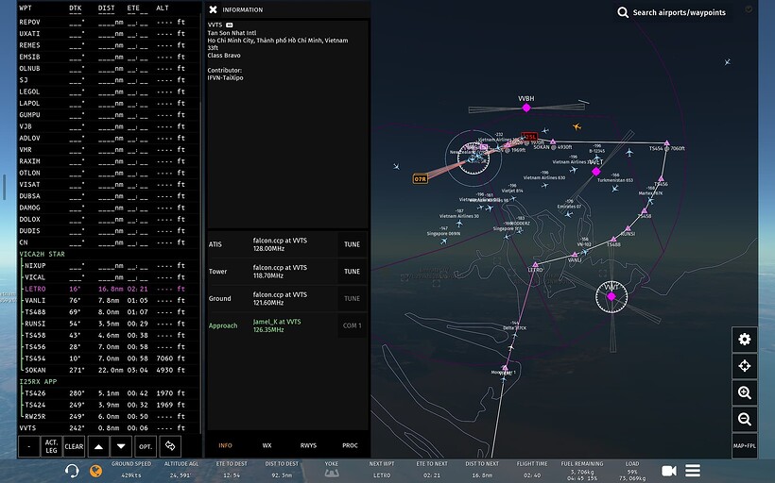Click the ETE TO DEST readout

[232, 470]
